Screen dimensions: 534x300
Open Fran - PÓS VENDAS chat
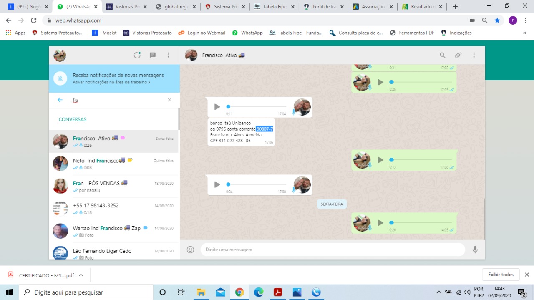113,186
